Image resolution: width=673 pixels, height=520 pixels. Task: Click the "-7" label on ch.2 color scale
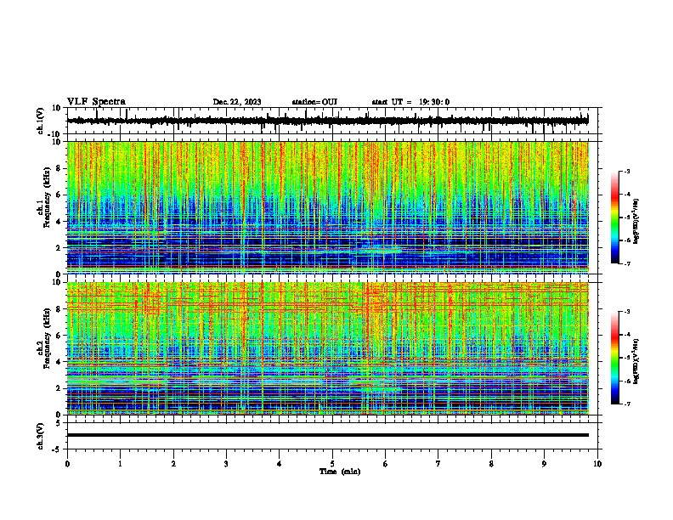626,404
